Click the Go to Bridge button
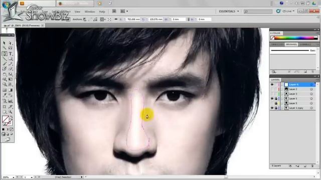 (x=114, y=11)
